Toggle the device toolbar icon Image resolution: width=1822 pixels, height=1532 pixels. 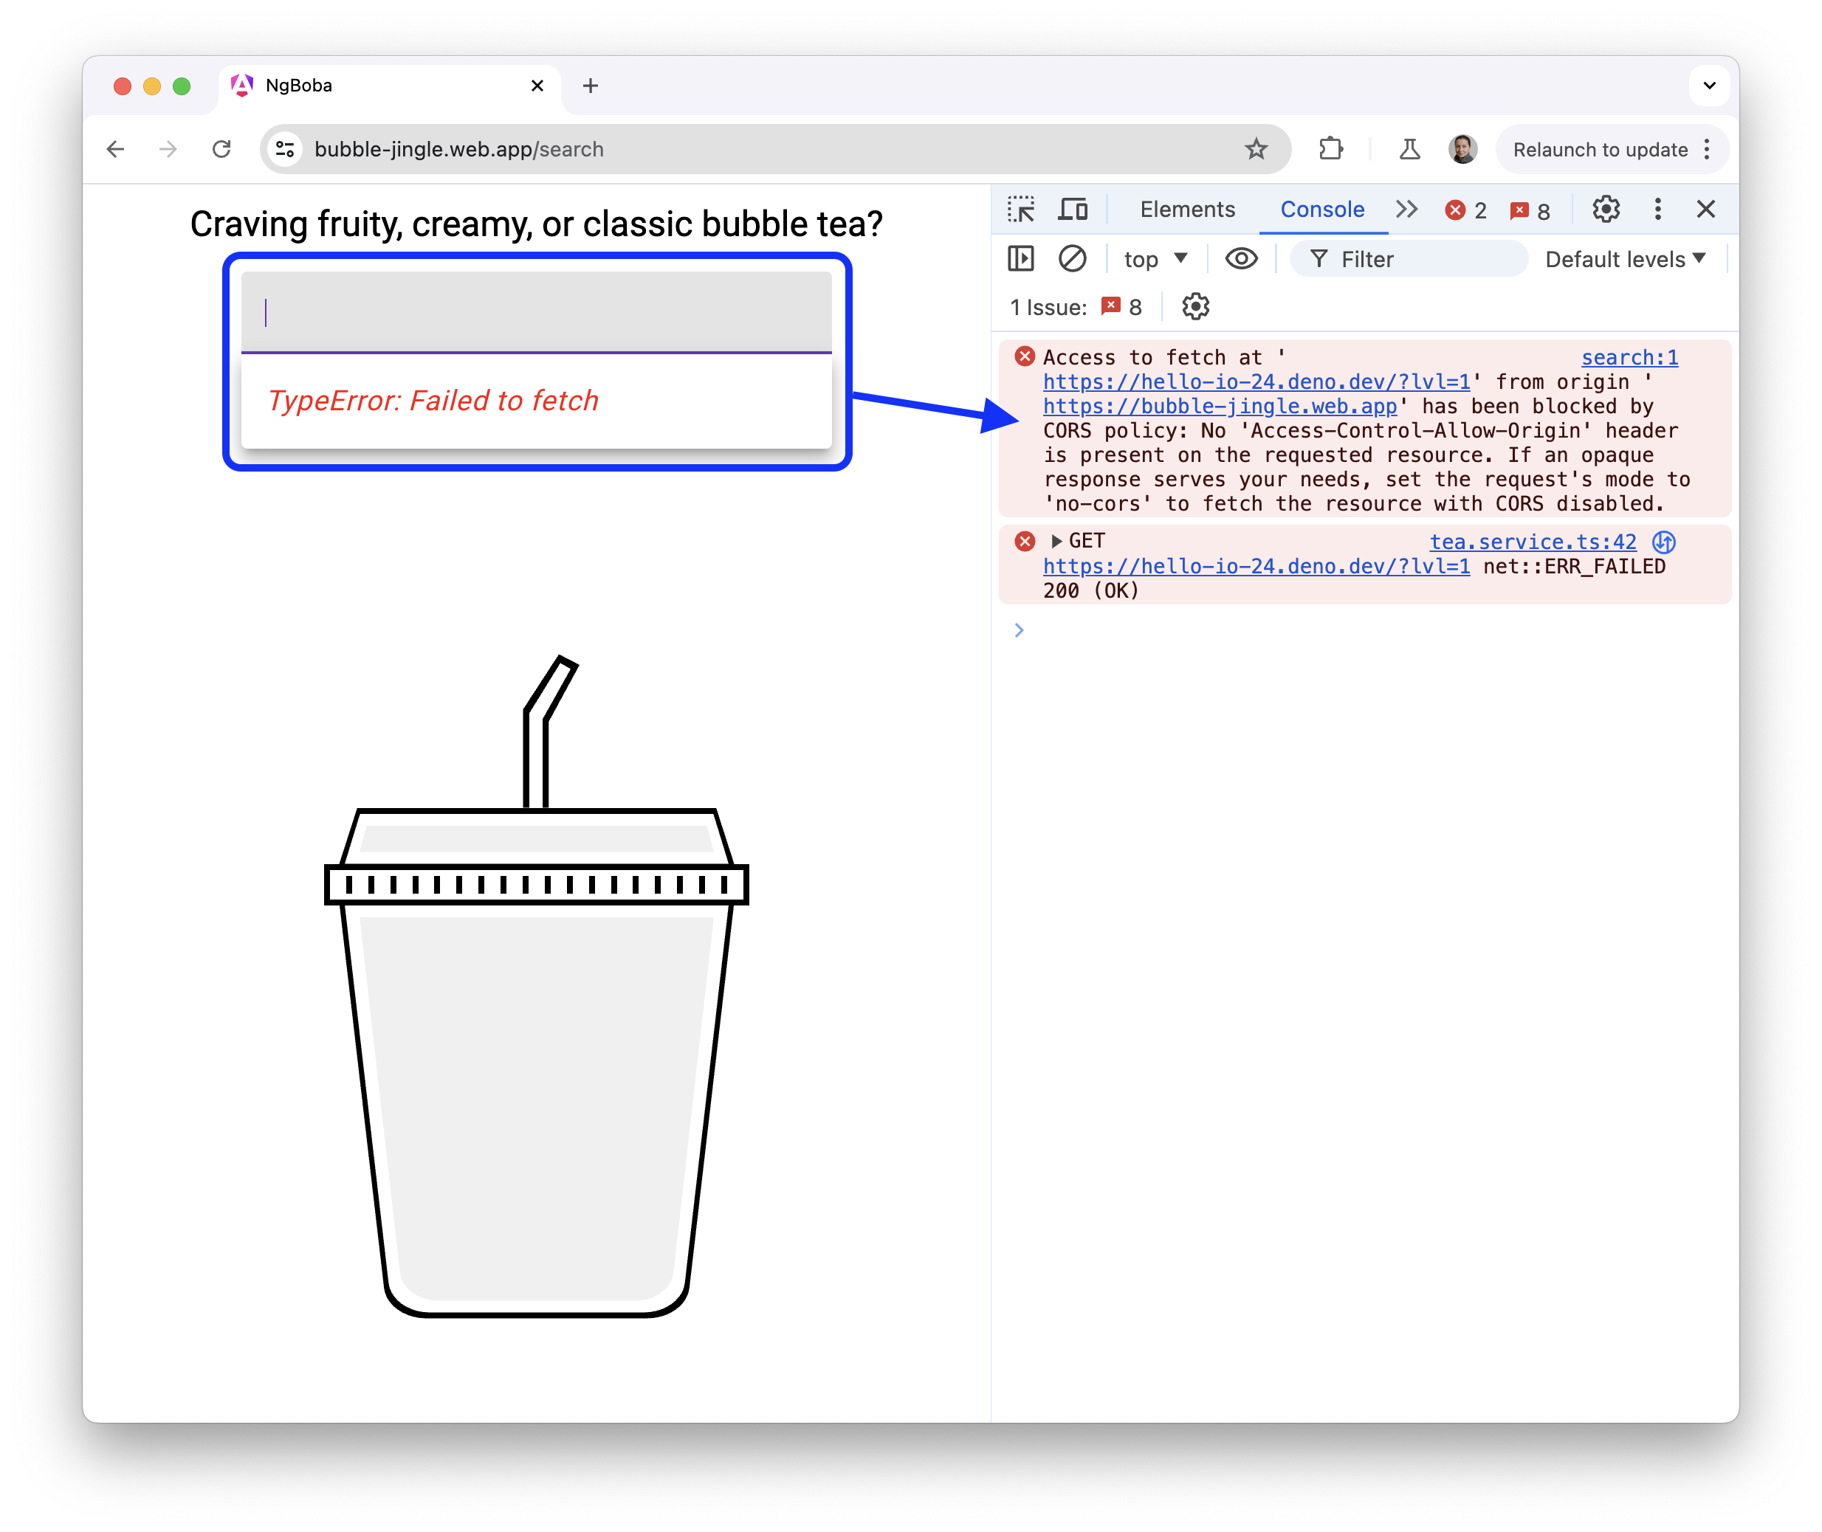1075,211
